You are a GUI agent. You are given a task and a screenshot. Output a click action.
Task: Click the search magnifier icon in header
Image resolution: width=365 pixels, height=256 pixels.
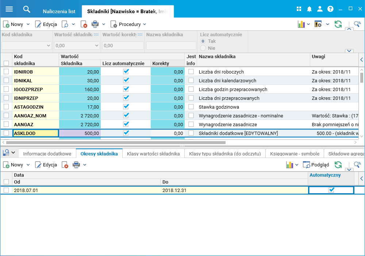pos(27,9)
